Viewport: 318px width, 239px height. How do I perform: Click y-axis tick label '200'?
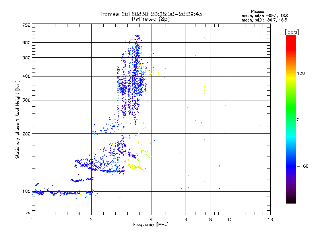click(x=26, y=134)
